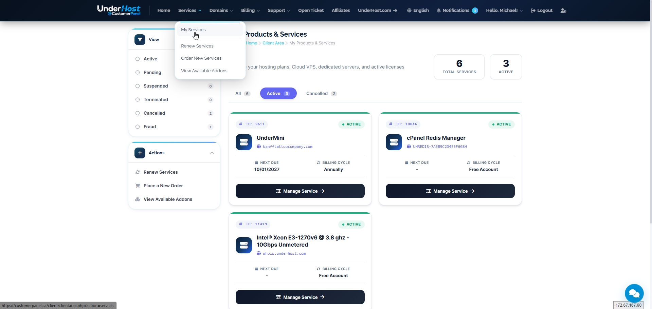Select the Active status radio filter
This screenshot has height=309, width=652.
point(138,59)
